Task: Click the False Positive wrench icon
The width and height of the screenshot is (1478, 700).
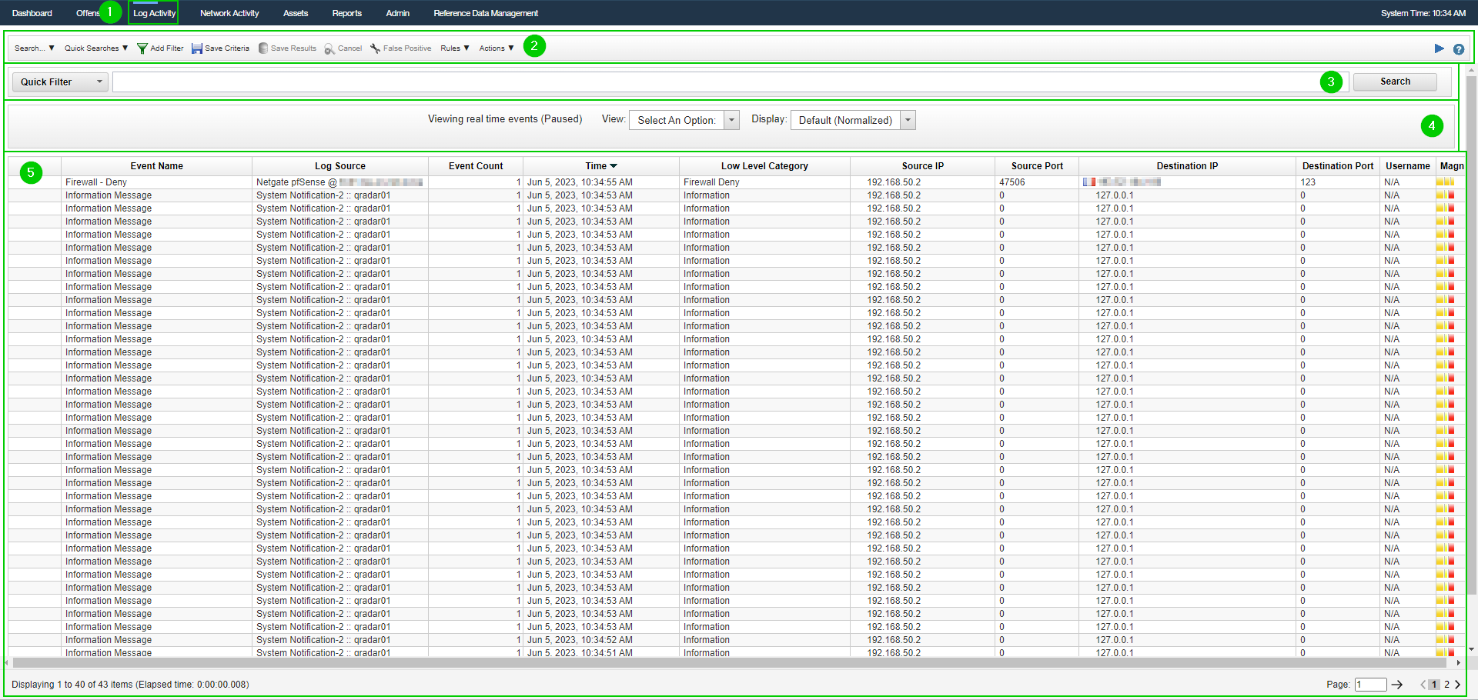Action: point(375,48)
